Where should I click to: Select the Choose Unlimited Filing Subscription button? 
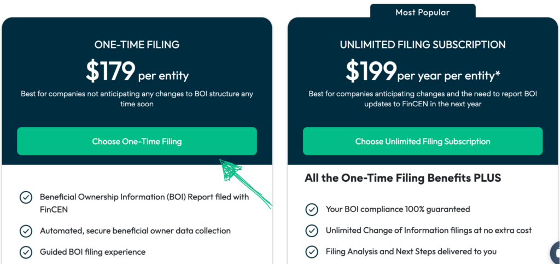point(423,141)
